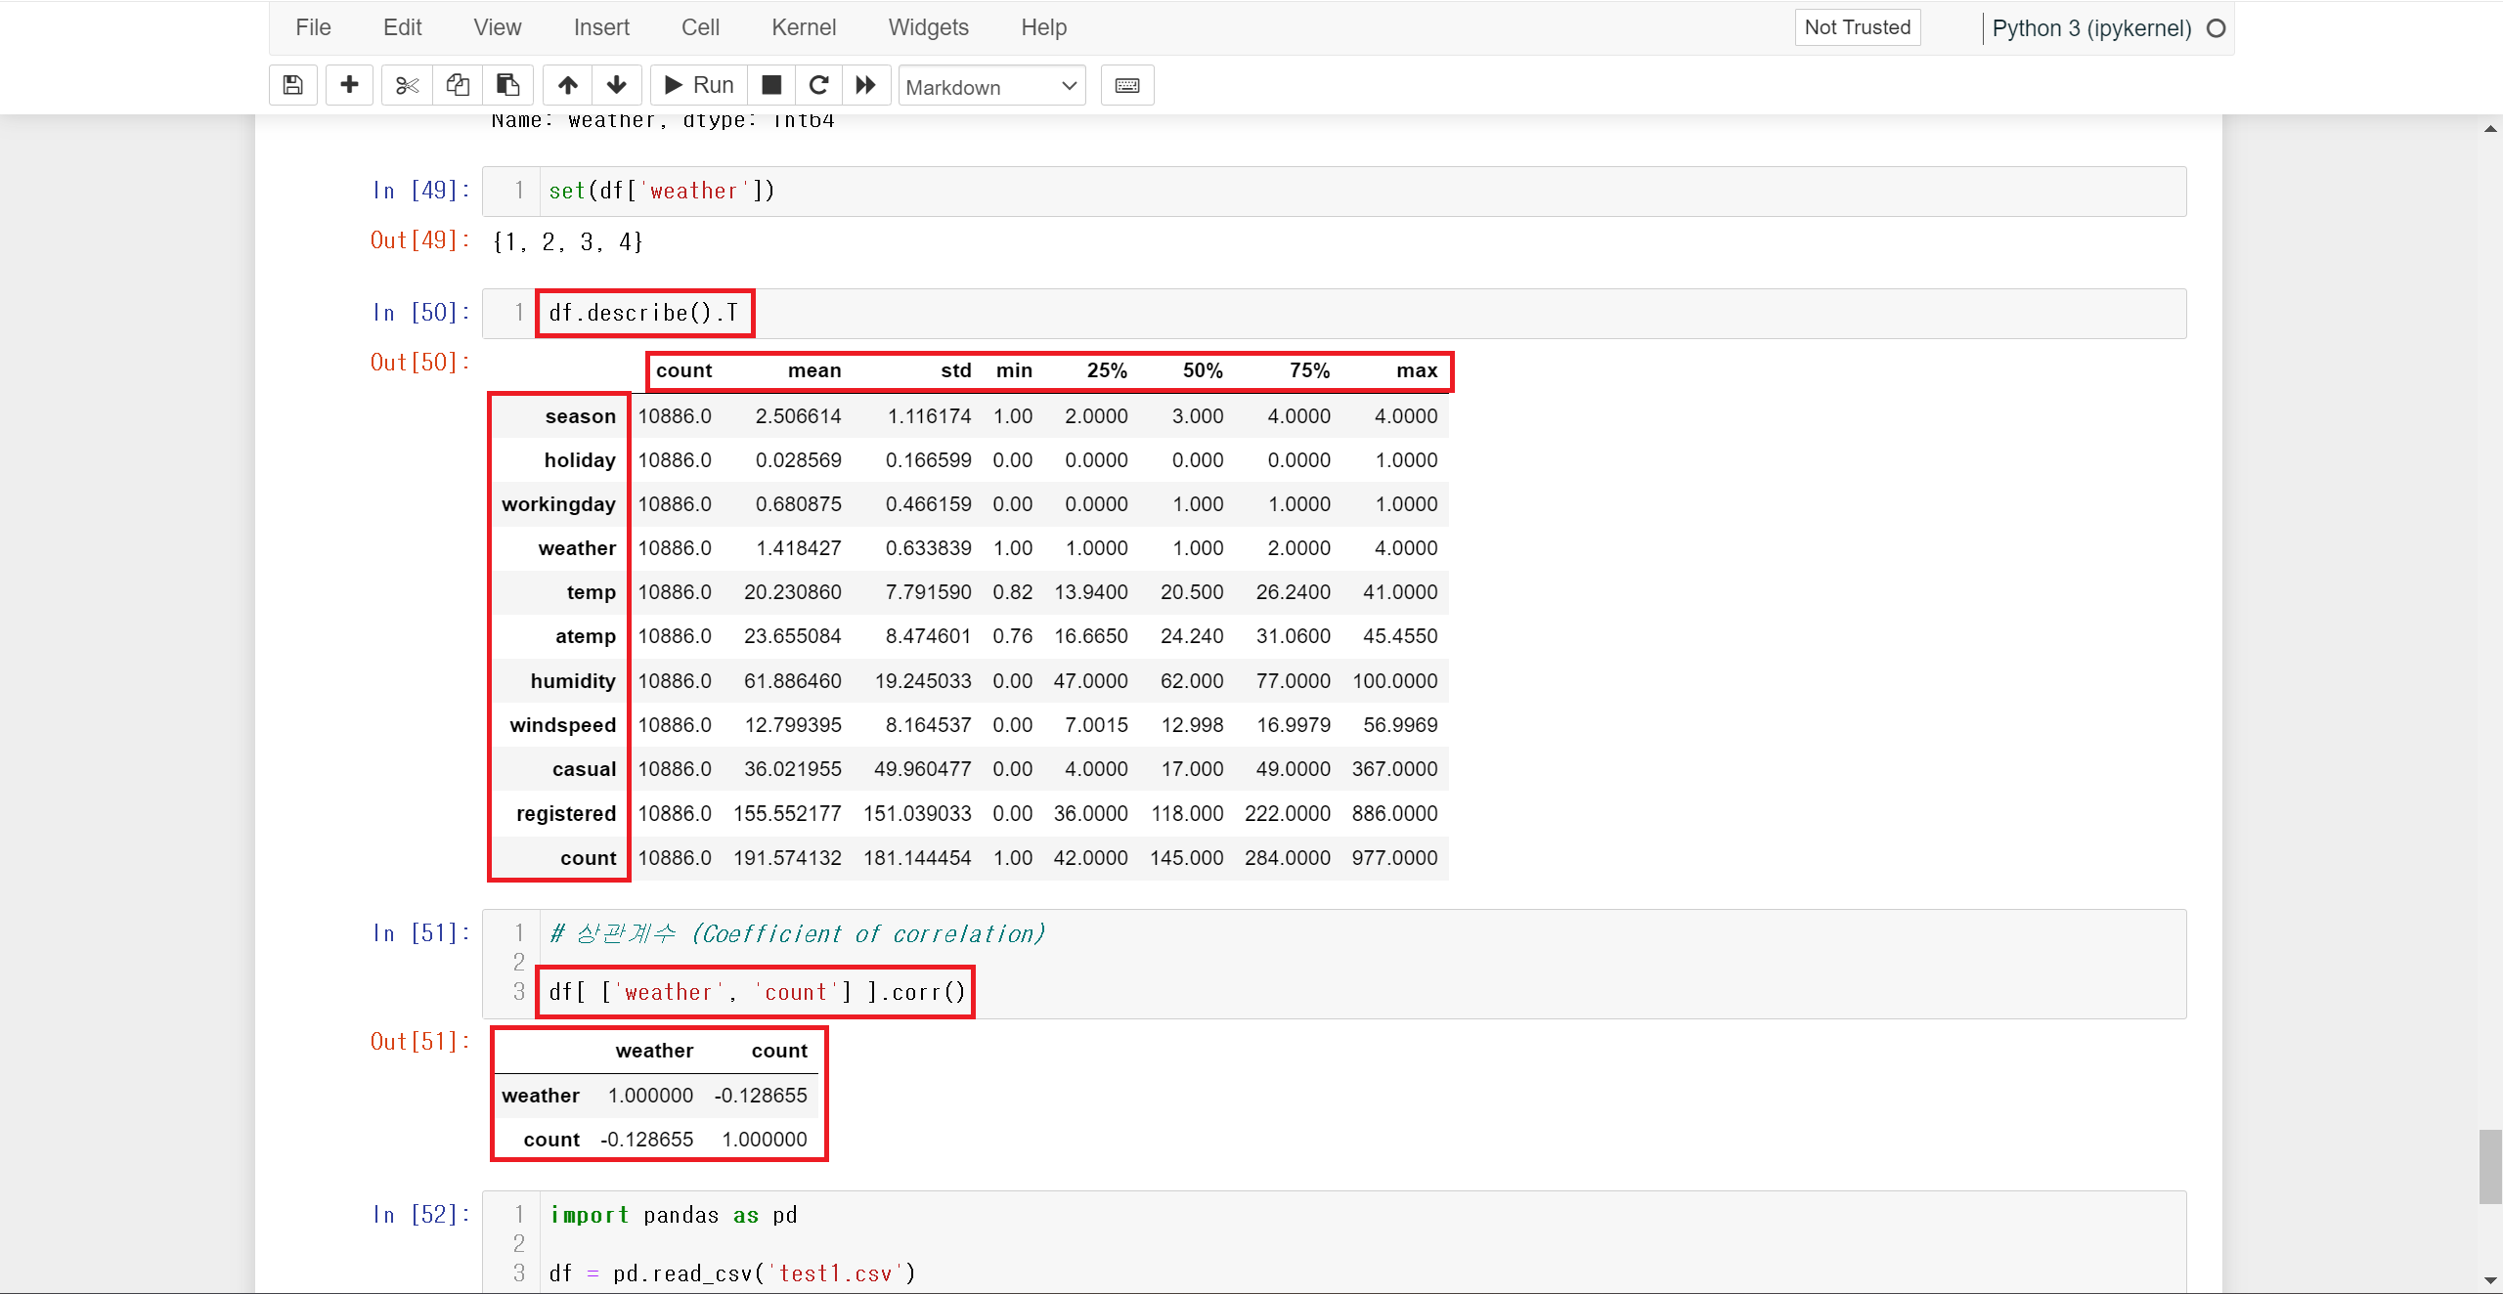Cut selected cells with scissors icon

(x=407, y=85)
